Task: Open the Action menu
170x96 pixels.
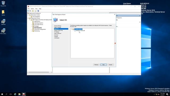Action: tap(32, 9)
